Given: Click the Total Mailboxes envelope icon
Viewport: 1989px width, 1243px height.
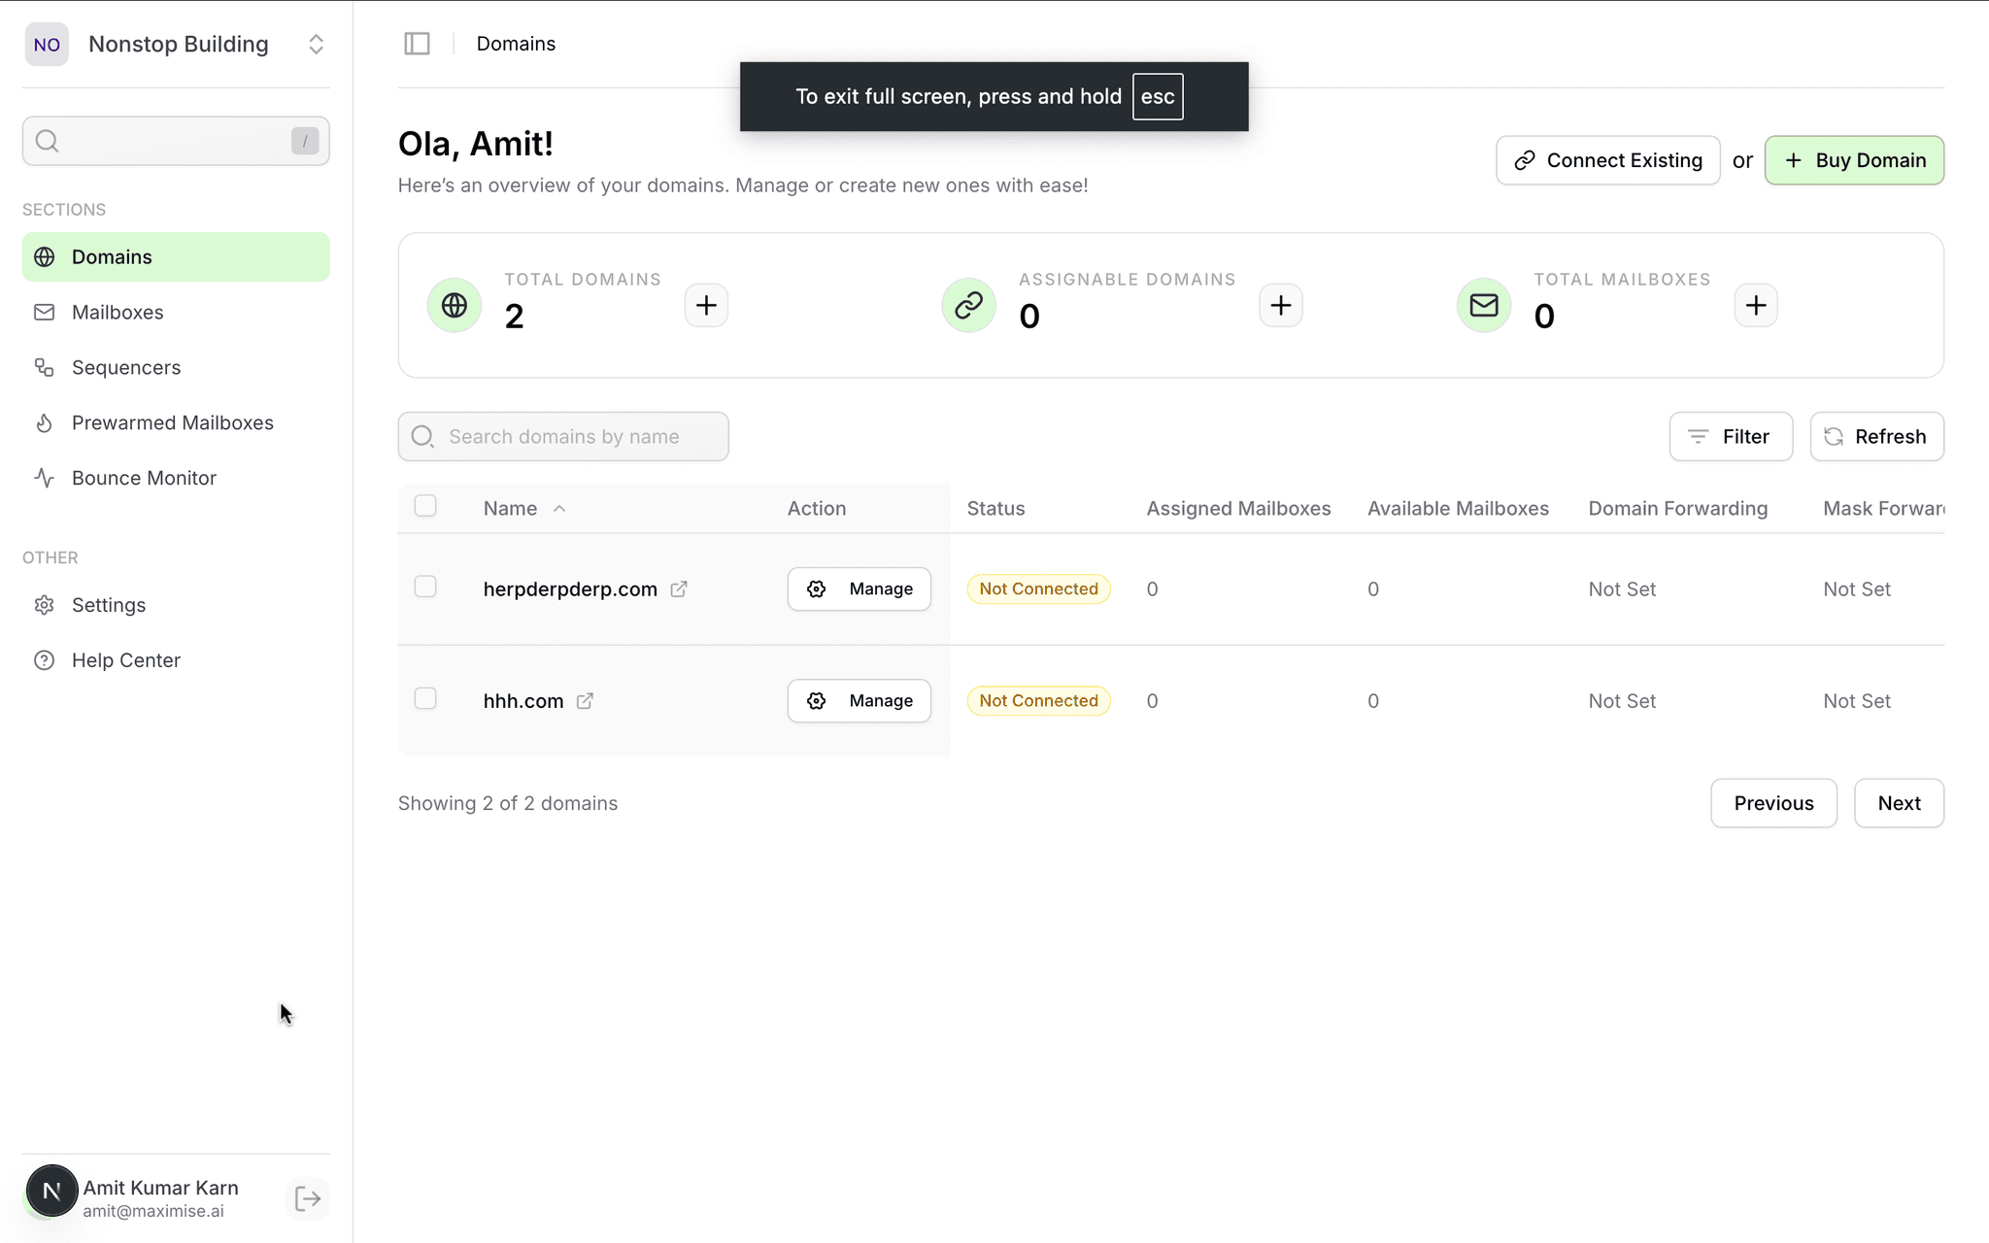Looking at the screenshot, I should pyautogui.click(x=1484, y=305).
